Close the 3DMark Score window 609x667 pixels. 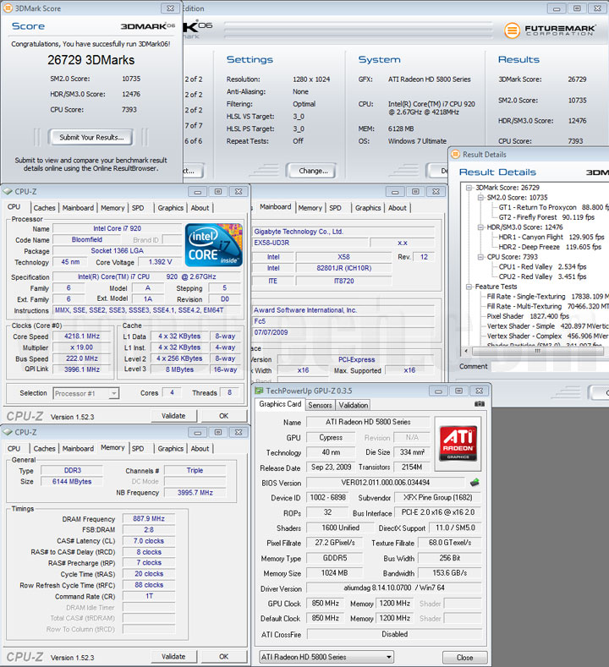[170, 8]
